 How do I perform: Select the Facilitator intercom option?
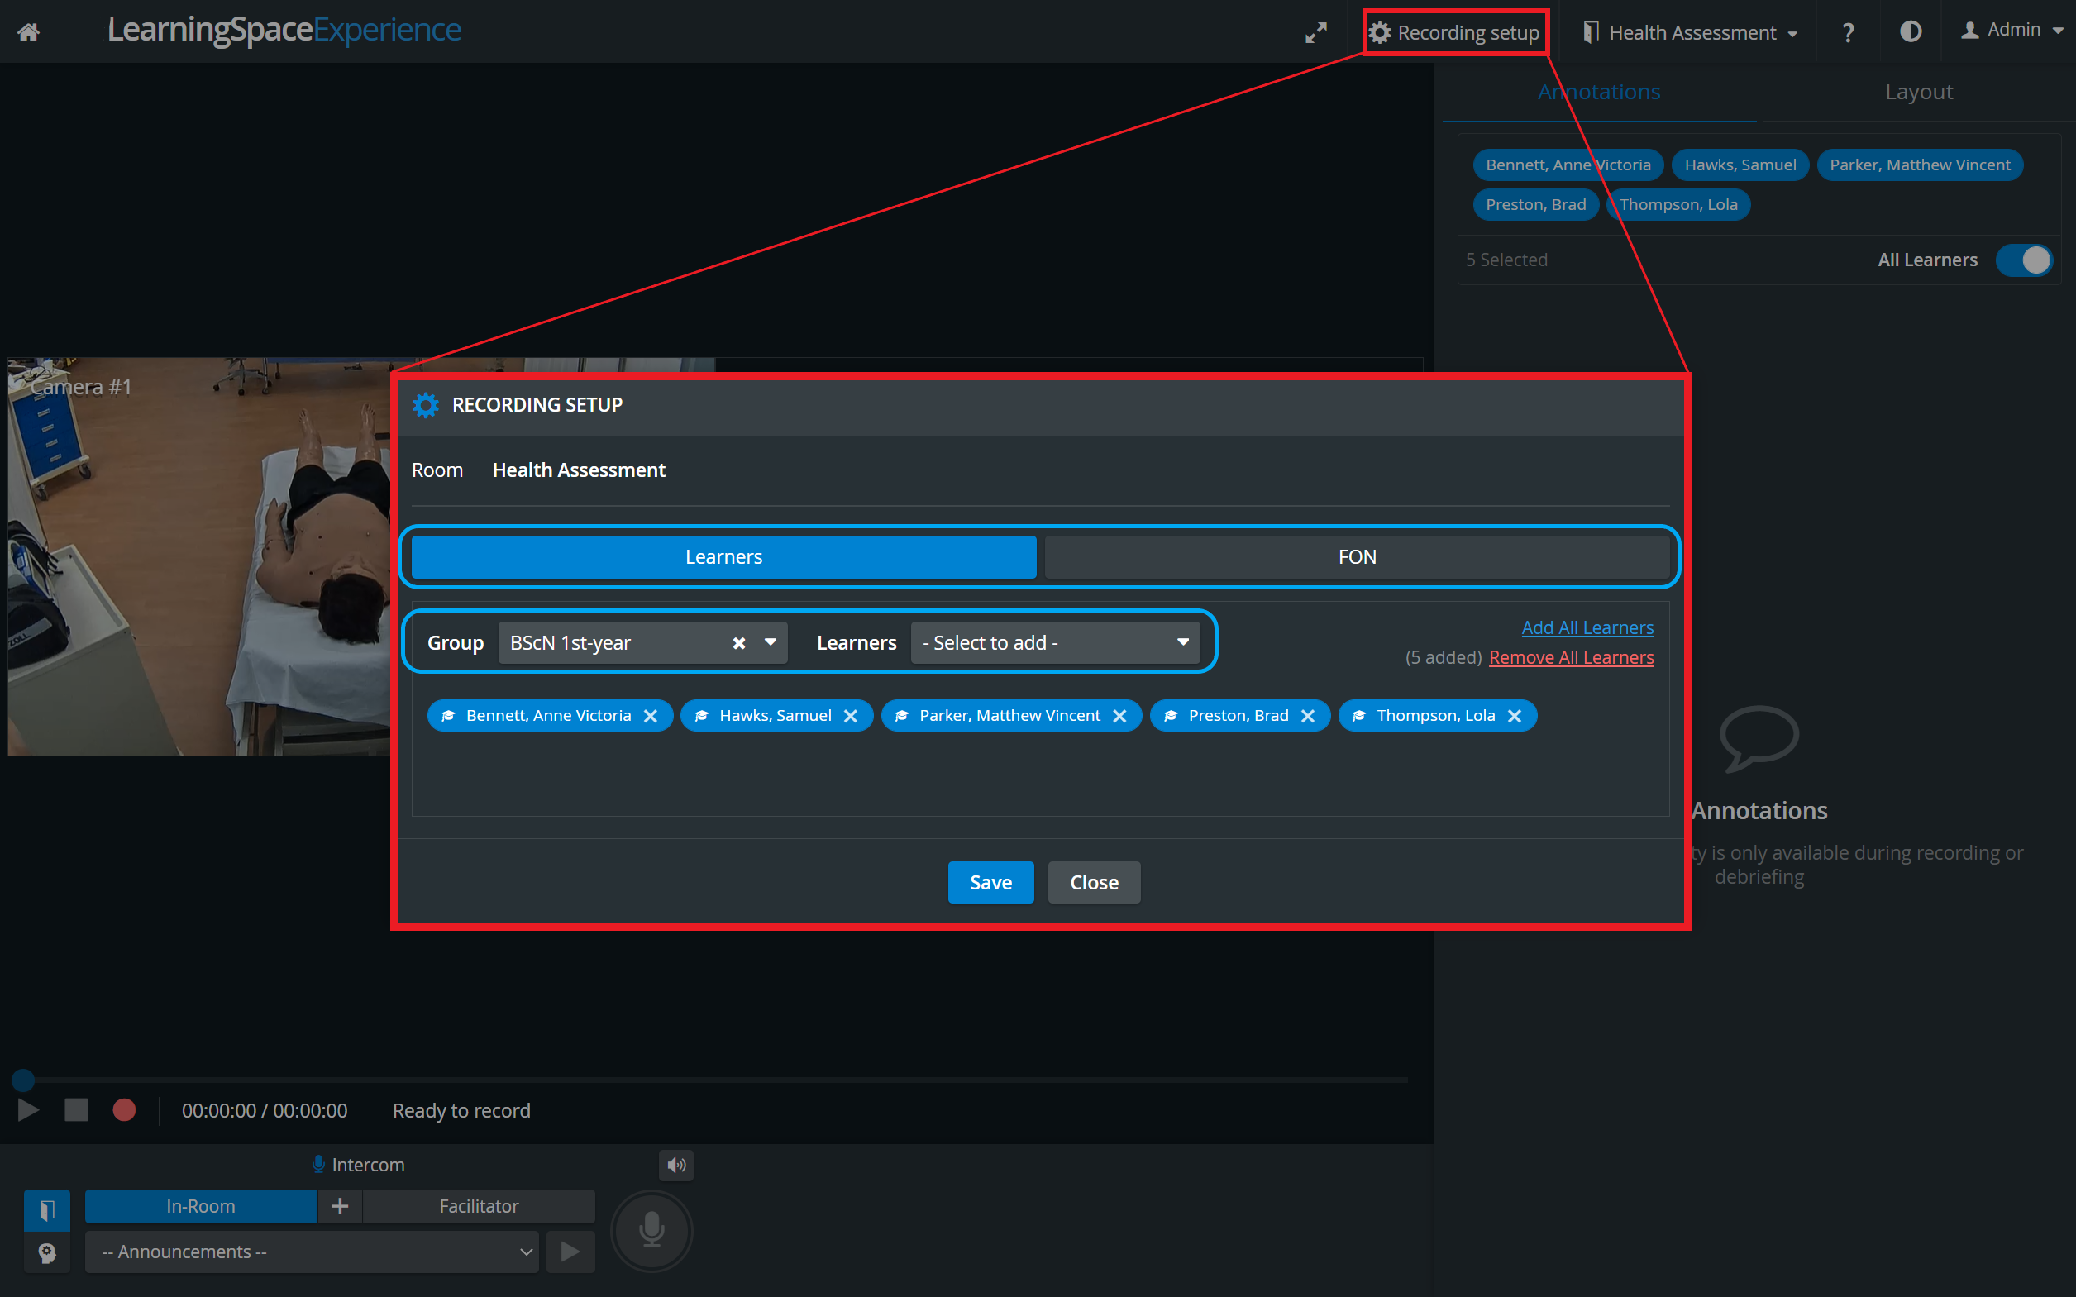(479, 1206)
